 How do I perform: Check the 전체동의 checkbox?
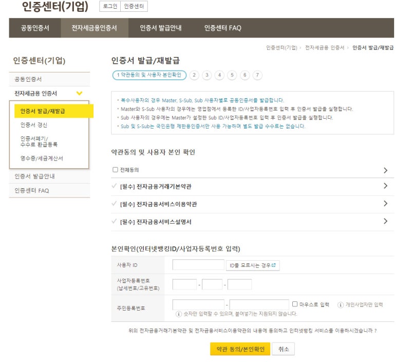pyautogui.click(x=115, y=170)
